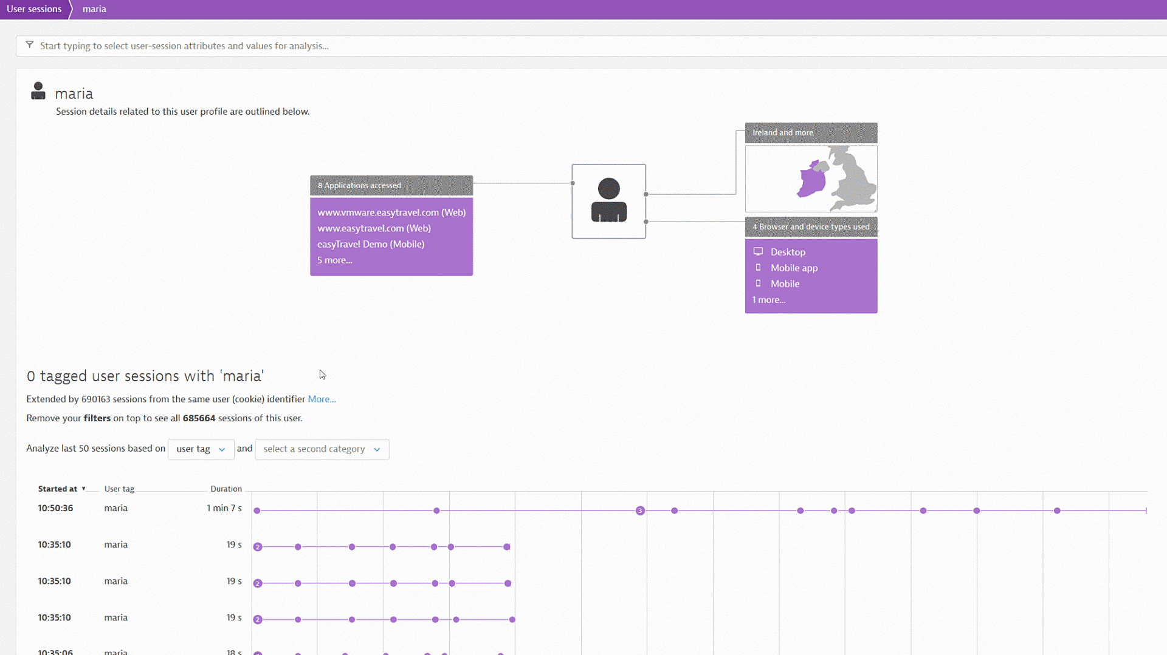
Task: Open select a second category dropdown
Action: pos(322,449)
